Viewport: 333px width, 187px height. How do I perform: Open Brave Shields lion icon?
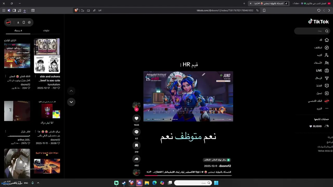coord(76,10)
